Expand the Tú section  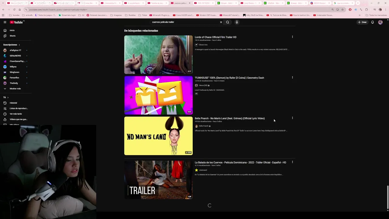click(x=6, y=97)
